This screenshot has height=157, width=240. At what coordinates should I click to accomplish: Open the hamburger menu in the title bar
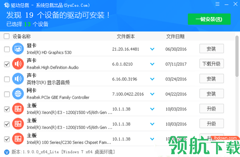point(217,4)
